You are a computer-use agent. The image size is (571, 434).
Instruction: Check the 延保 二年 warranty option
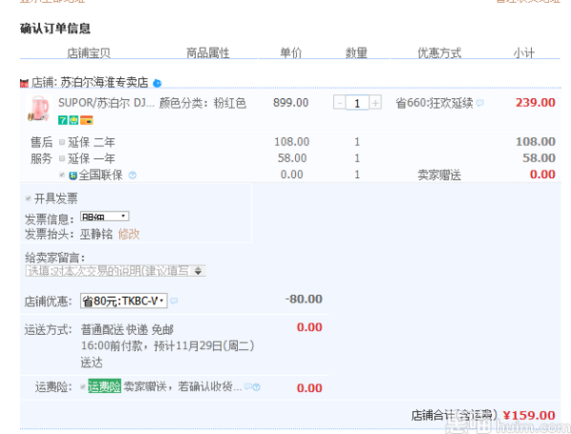pos(62,142)
